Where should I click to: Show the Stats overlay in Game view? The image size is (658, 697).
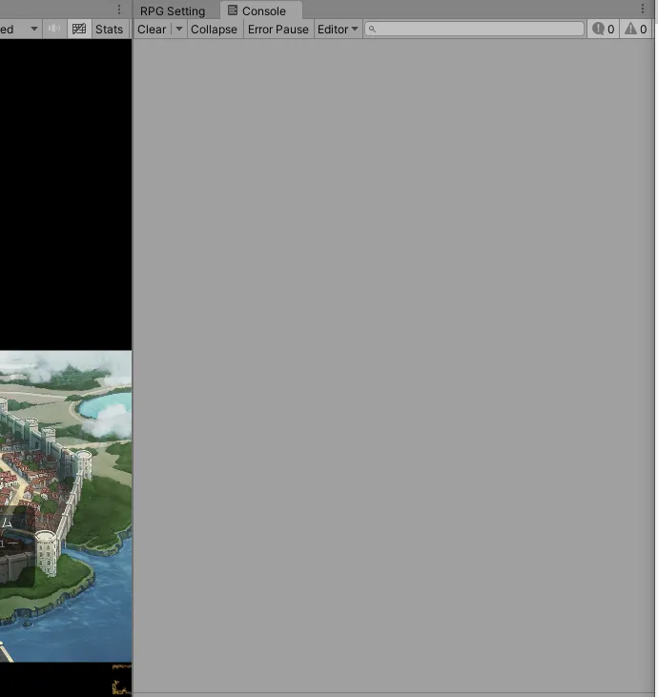click(x=110, y=29)
